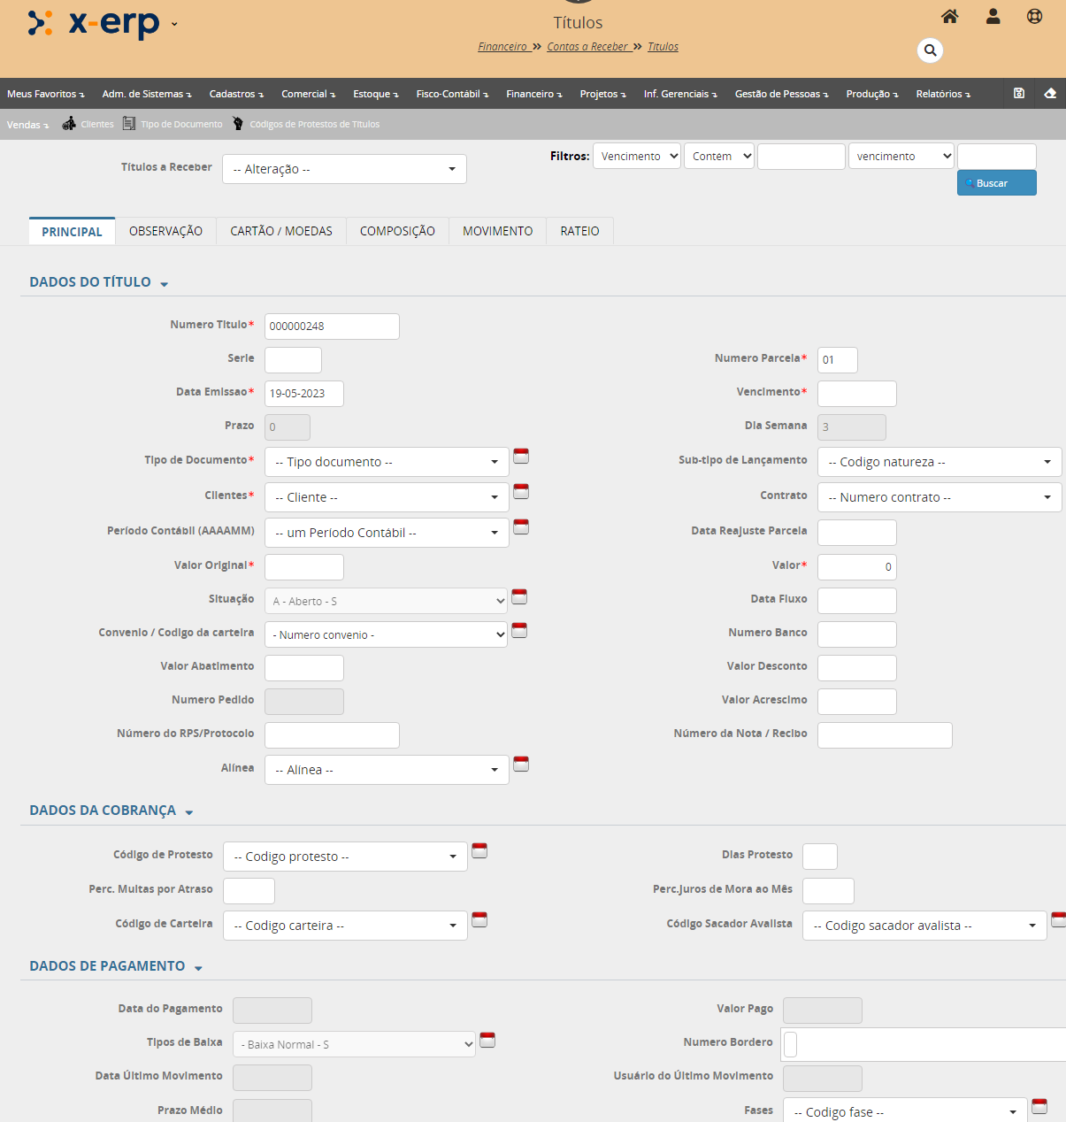1066x1122 pixels.
Task: Go to the home page icon
Action: (x=949, y=17)
